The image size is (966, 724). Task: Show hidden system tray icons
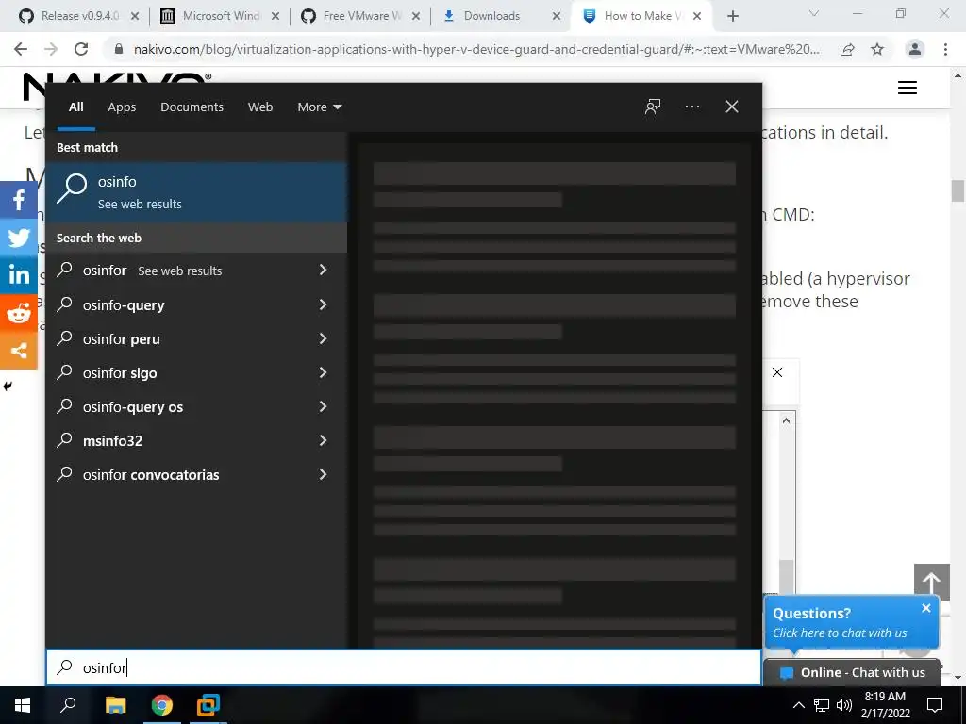tap(798, 705)
